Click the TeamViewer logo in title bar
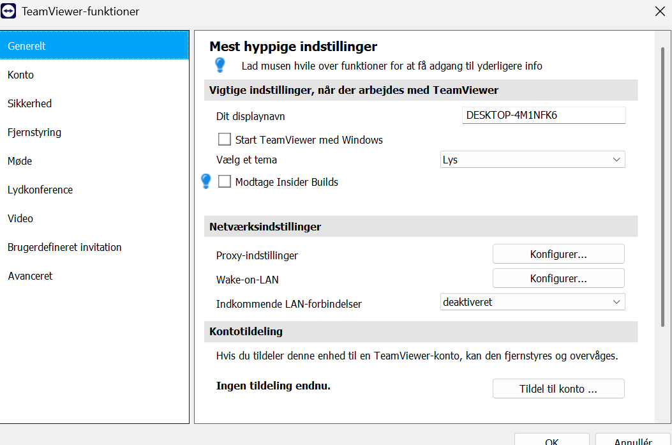 [10, 11]
